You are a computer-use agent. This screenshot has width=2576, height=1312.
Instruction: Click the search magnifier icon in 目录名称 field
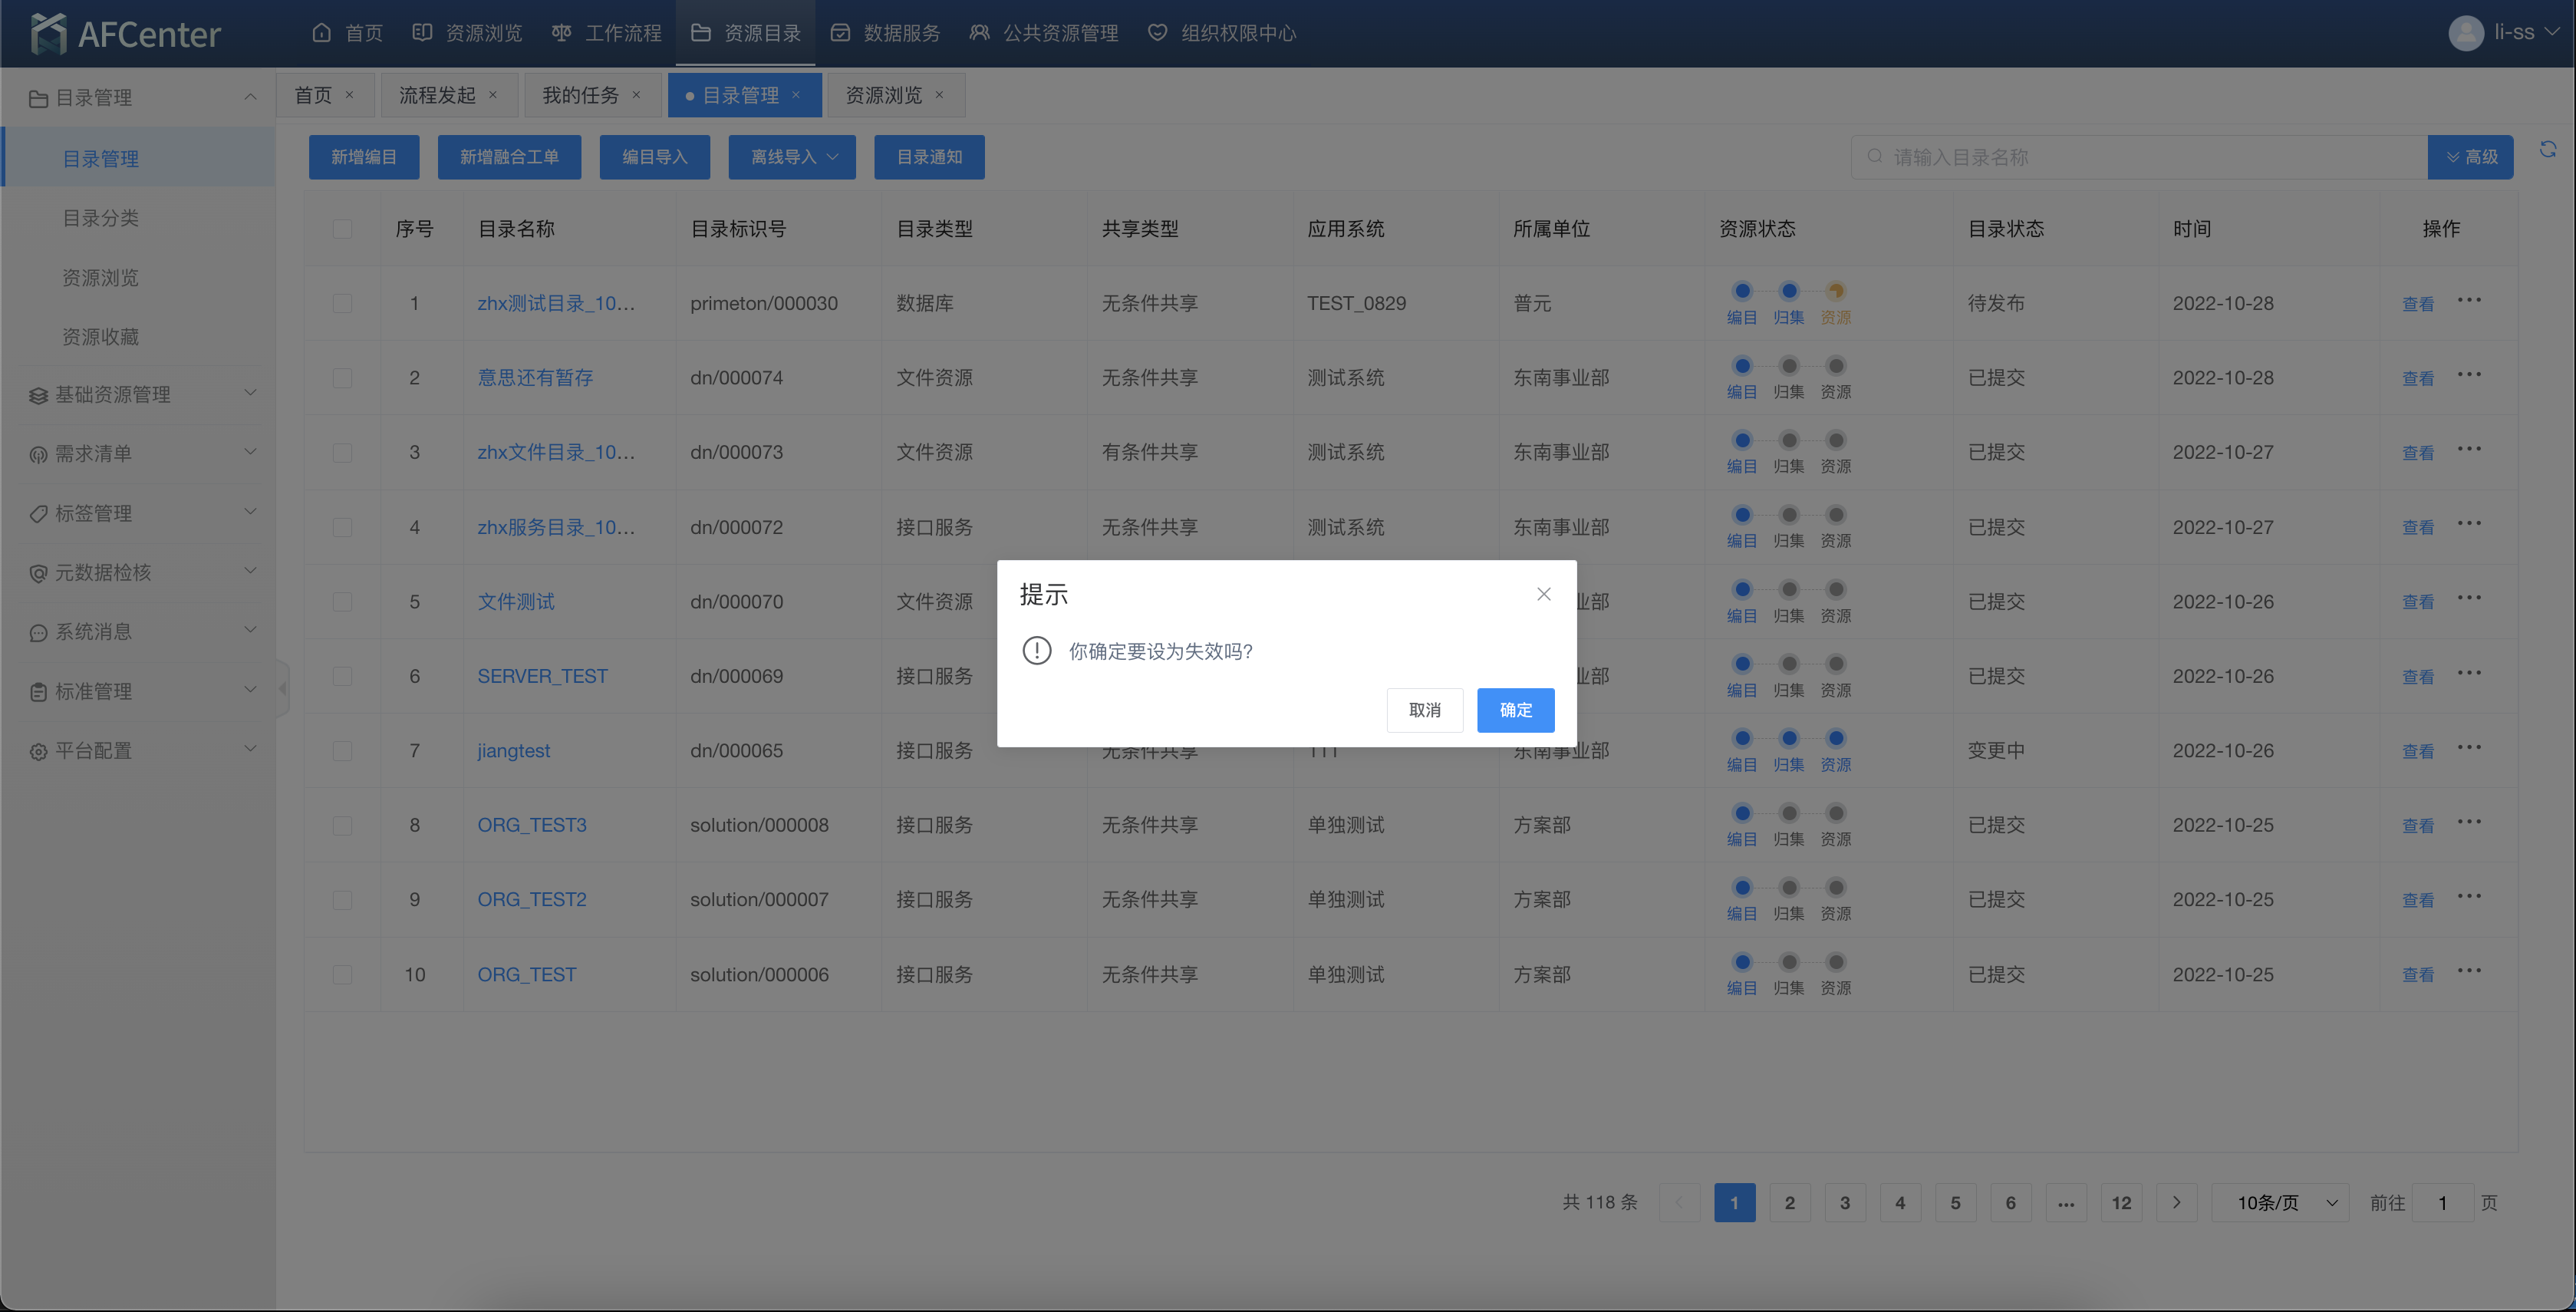click(x=1875, y=157)
